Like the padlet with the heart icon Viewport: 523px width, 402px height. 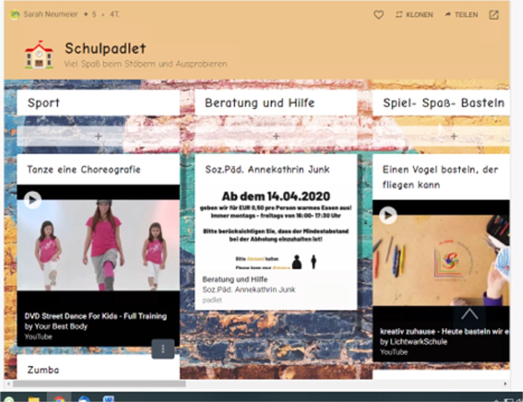[378, 15]
